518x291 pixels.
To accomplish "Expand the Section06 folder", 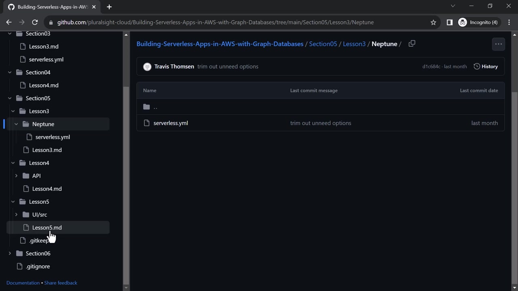I will point(10,253).
